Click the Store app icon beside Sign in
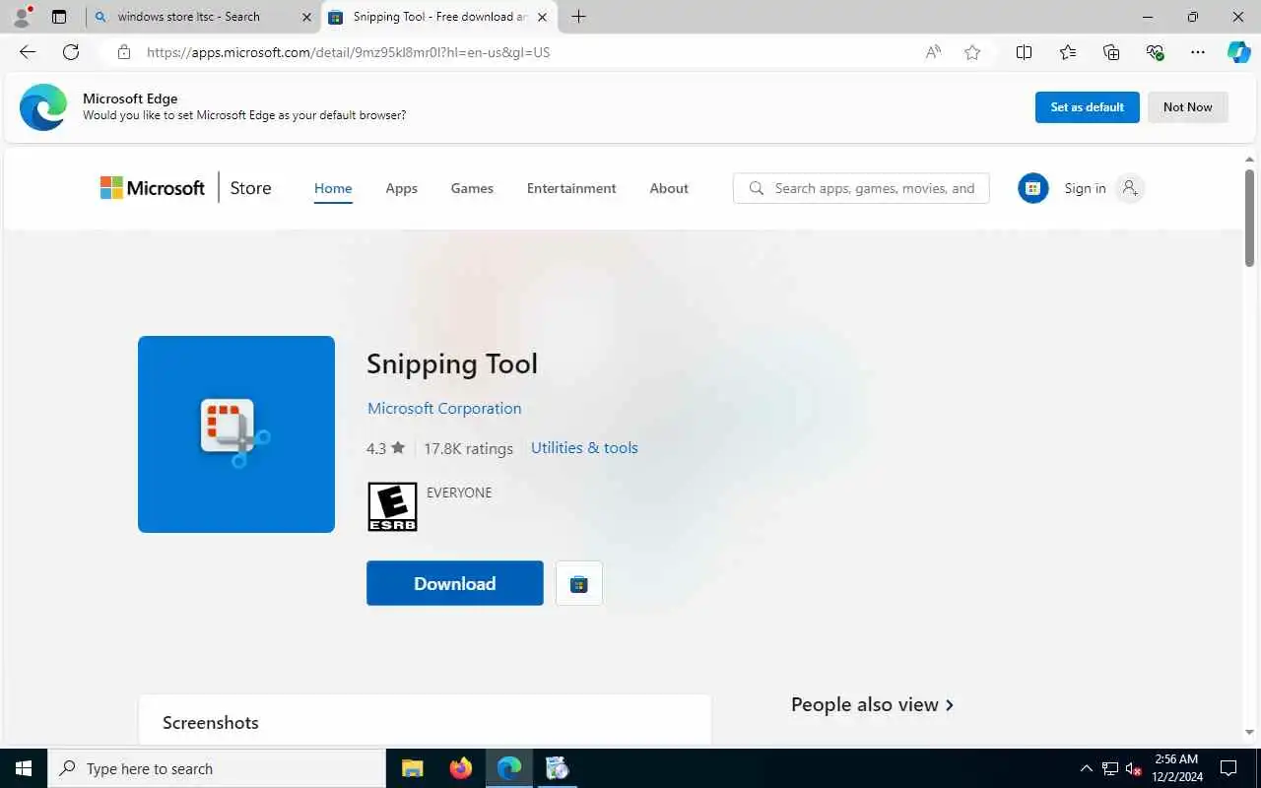 [x=1032, y=188]
